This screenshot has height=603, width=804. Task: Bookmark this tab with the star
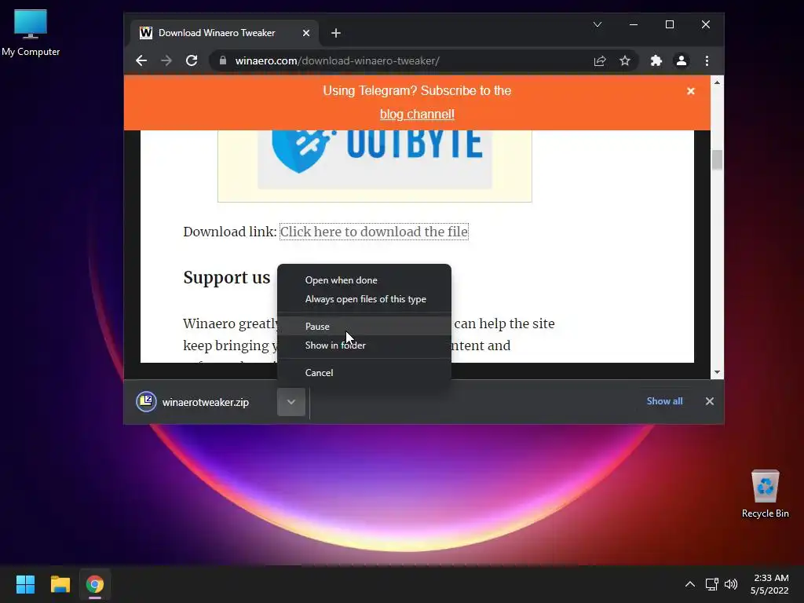tap(624, 60)
